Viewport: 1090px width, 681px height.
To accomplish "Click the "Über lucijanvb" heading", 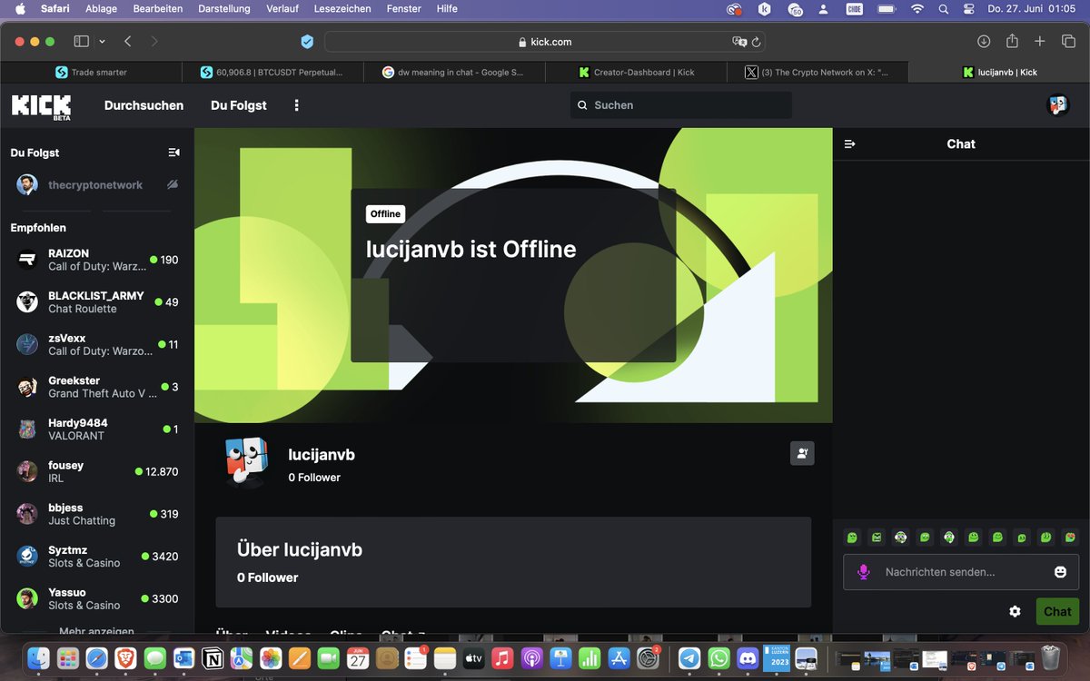I will [x=300, y=550].
